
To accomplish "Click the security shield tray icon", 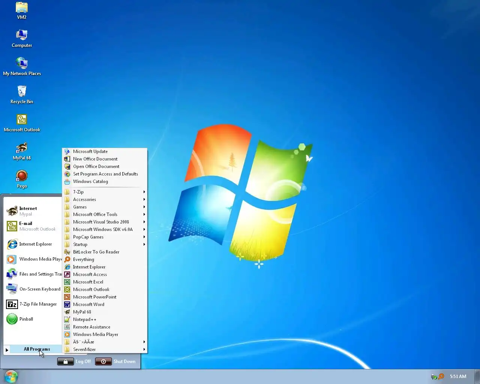I will 434,376.
